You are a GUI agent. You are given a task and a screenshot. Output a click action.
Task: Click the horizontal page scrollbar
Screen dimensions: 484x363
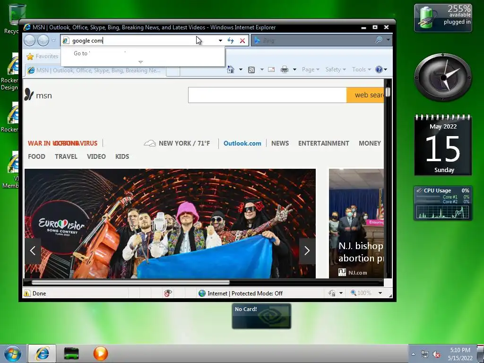(130, 283)
